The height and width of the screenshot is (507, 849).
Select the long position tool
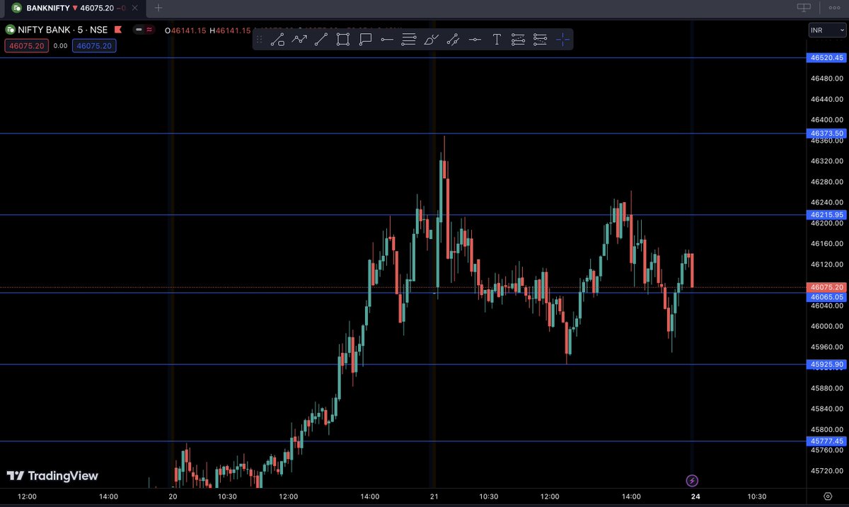[519, 40]
